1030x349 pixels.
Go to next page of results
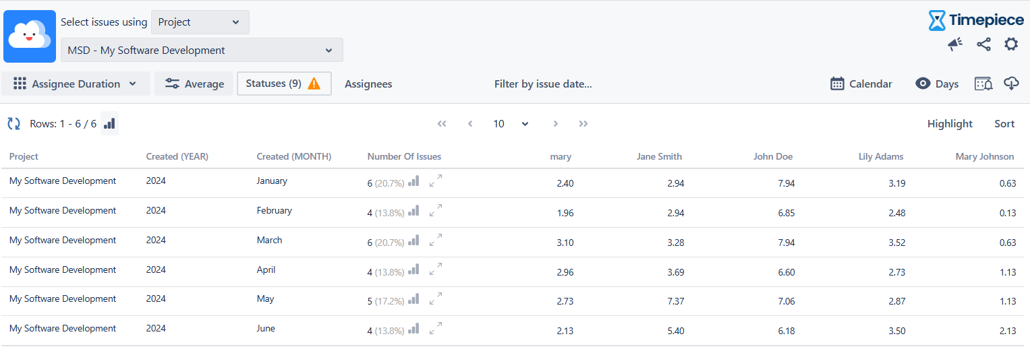pyautogui.click(x=556, y=124)
